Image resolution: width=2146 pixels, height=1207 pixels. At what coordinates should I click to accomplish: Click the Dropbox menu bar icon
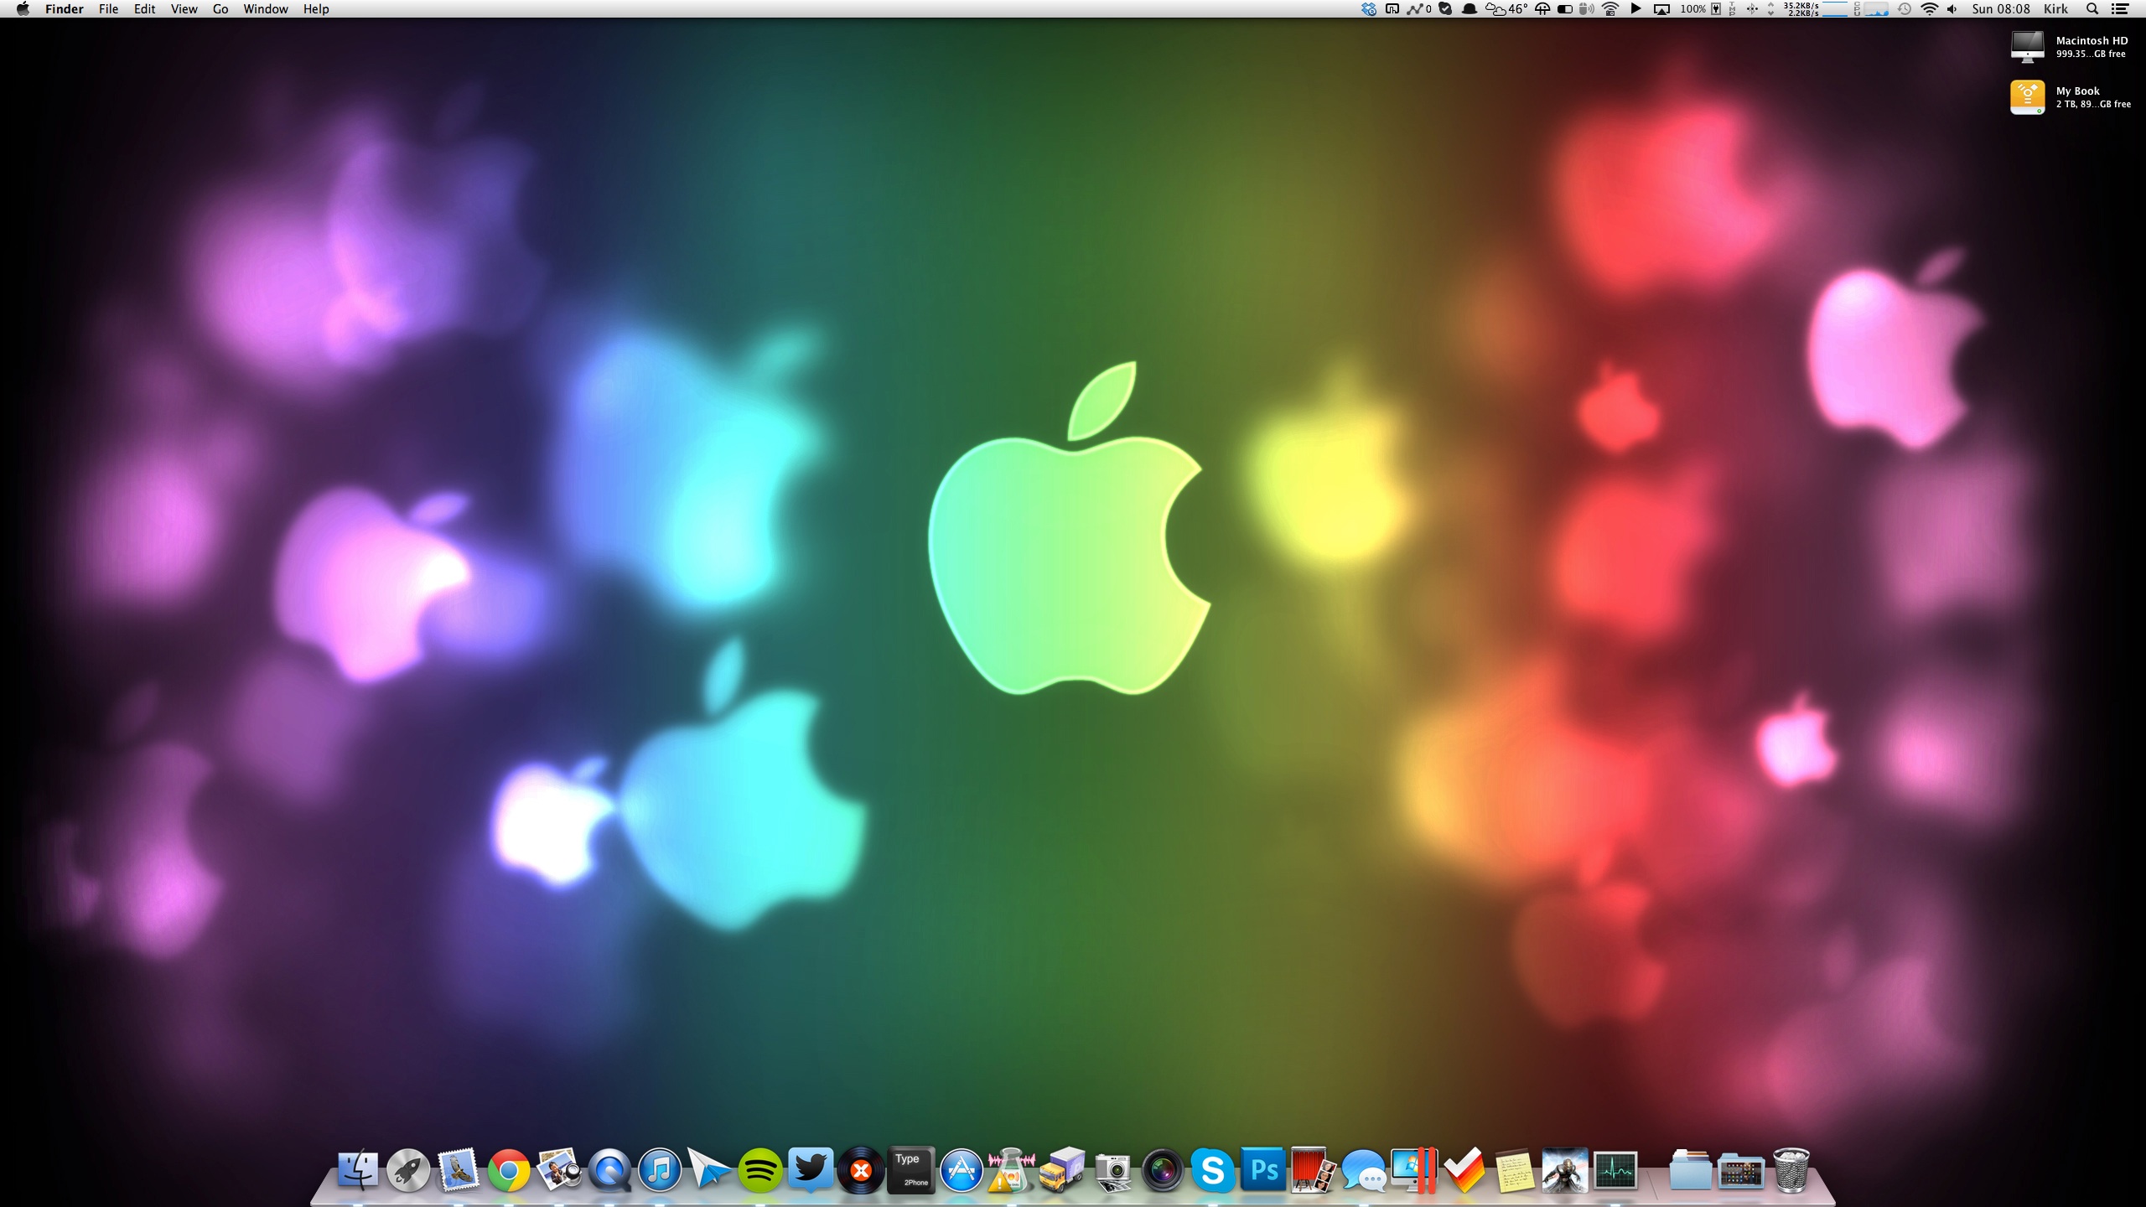(x=1368, y=9)
